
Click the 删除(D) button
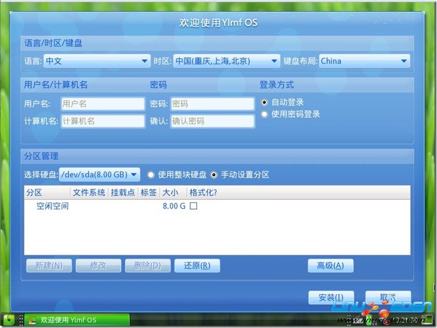pos(148,265)
